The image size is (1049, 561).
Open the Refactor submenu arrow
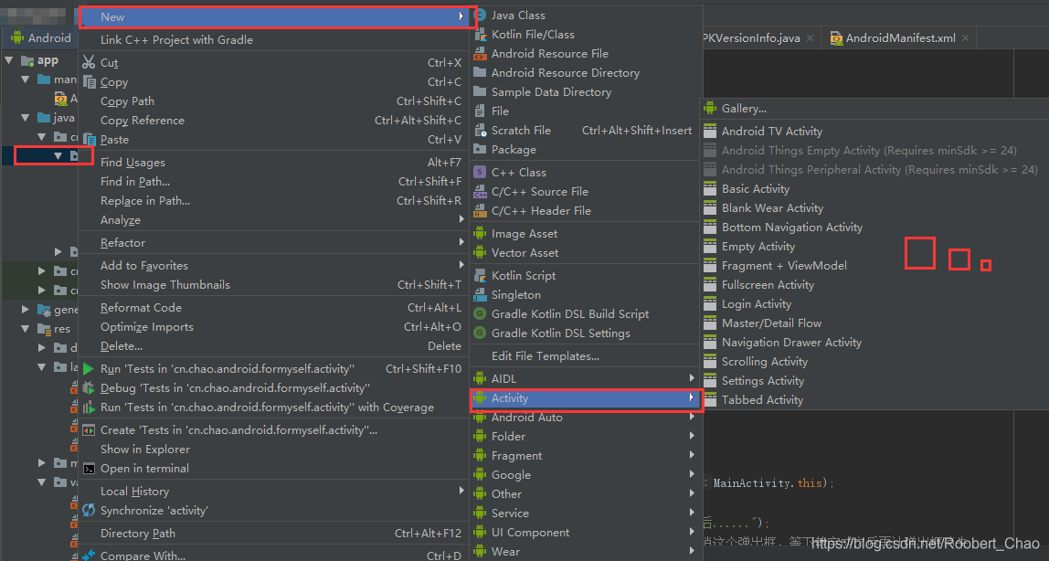click(x=461, y=242)
